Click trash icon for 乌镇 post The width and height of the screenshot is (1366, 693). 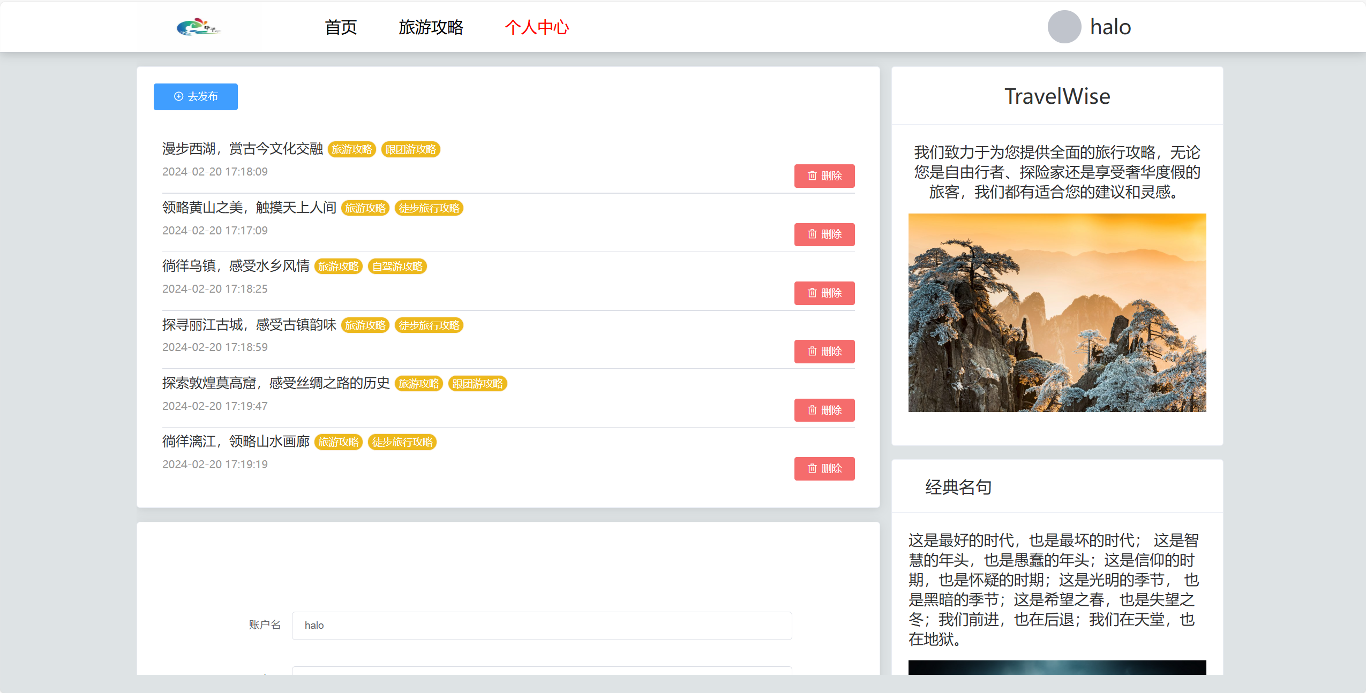(x=812, y=293)
